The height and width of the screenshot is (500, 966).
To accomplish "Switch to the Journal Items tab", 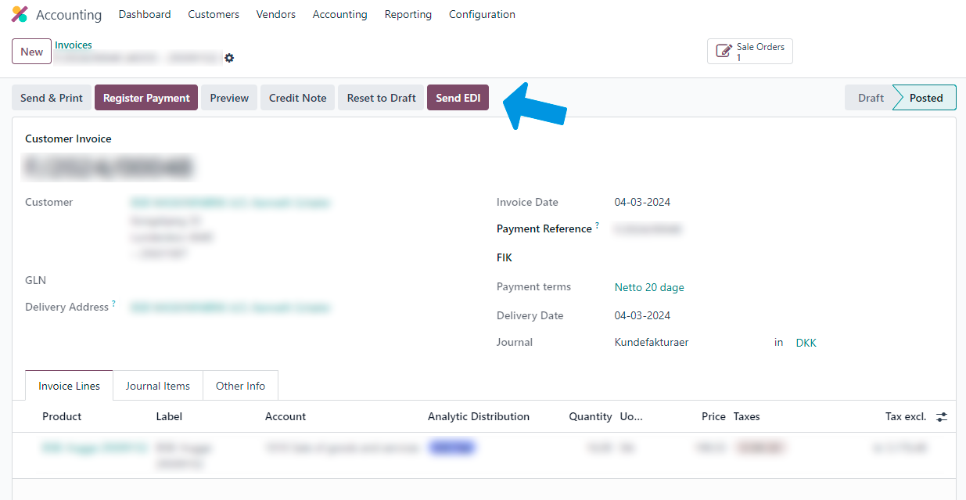I will tap(157, 386).
